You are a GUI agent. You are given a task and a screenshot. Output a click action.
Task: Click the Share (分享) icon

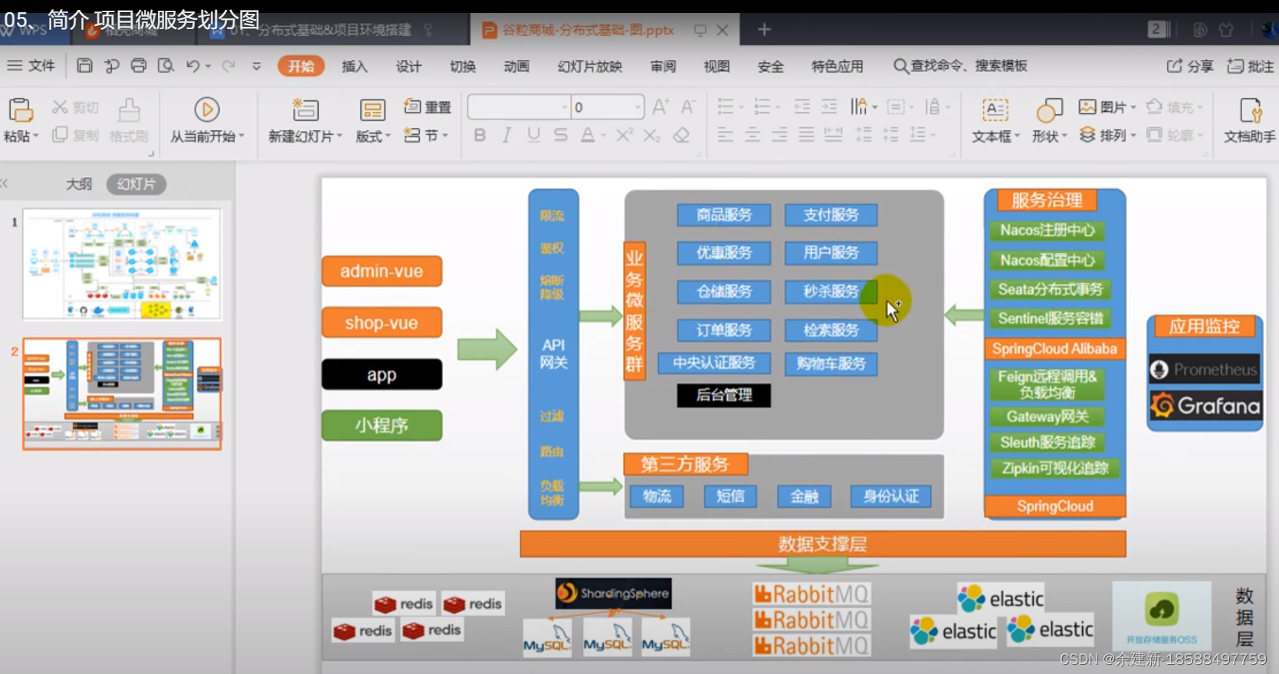tap(1174, 66)
